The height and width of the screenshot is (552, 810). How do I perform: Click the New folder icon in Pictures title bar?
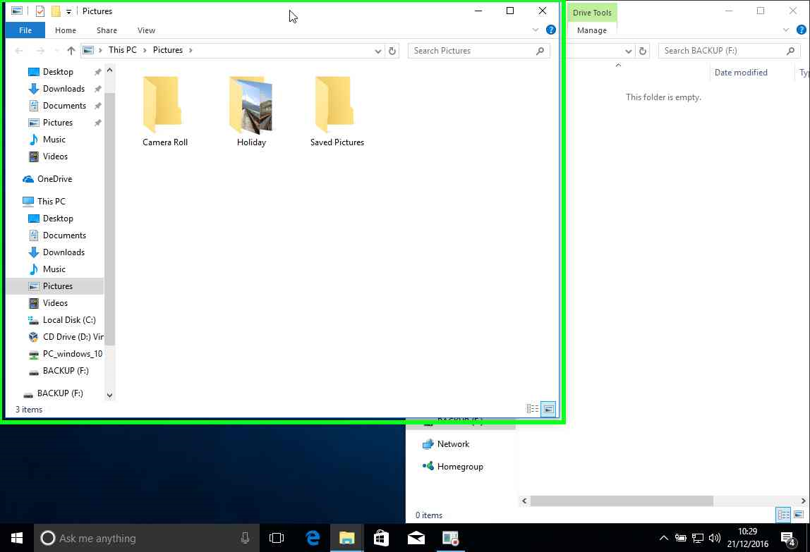point(56,11)
